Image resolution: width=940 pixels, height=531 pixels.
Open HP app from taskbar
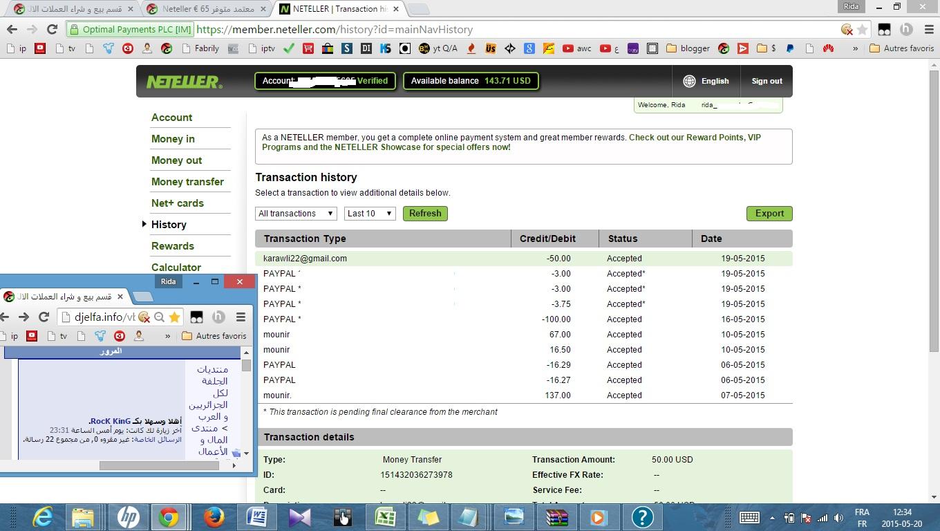tap(127, 517)
